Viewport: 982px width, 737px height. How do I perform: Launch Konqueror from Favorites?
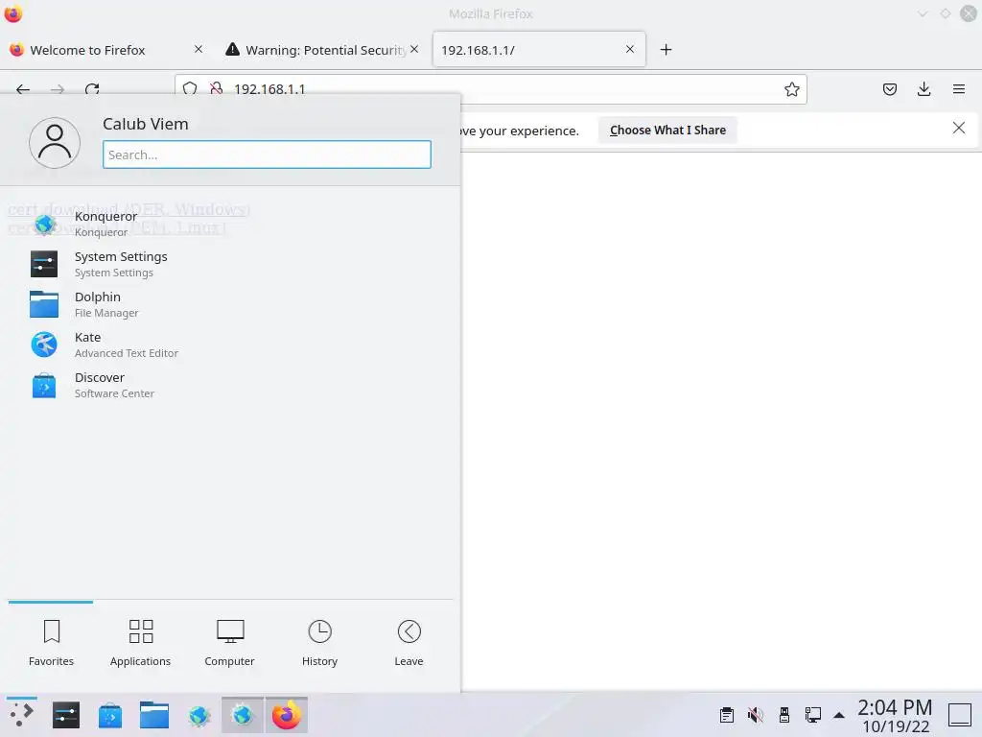click(x=230, y=224)
